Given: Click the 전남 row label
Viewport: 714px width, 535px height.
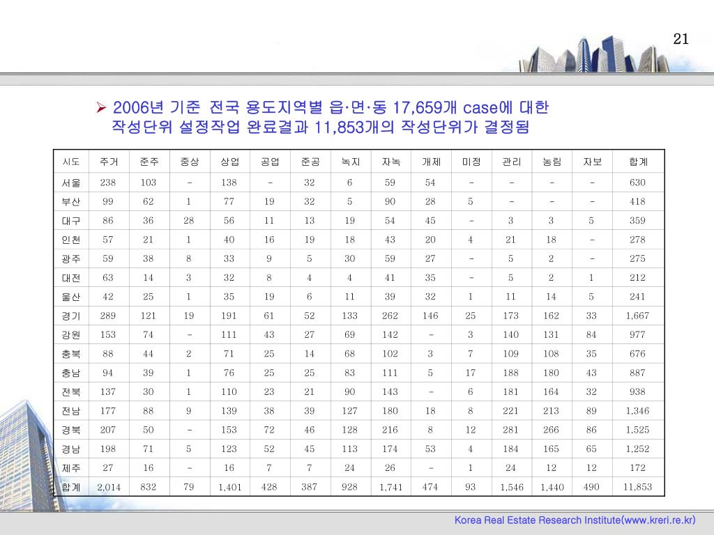Looking at the screenshot, I should pyautogui.click(x=71, y=411).
